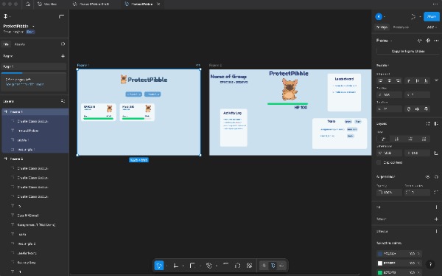Toggle individual corner radius controls
The image size is (442, 276).
[436, 193]
